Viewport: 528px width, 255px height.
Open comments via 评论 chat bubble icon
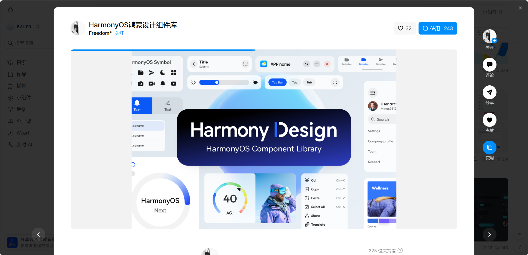pyautogui.click(x=489, y=65)
